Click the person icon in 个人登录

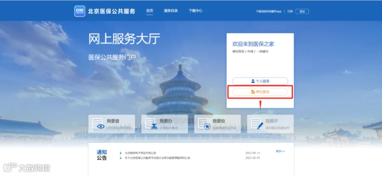click(x=253, y=81)
